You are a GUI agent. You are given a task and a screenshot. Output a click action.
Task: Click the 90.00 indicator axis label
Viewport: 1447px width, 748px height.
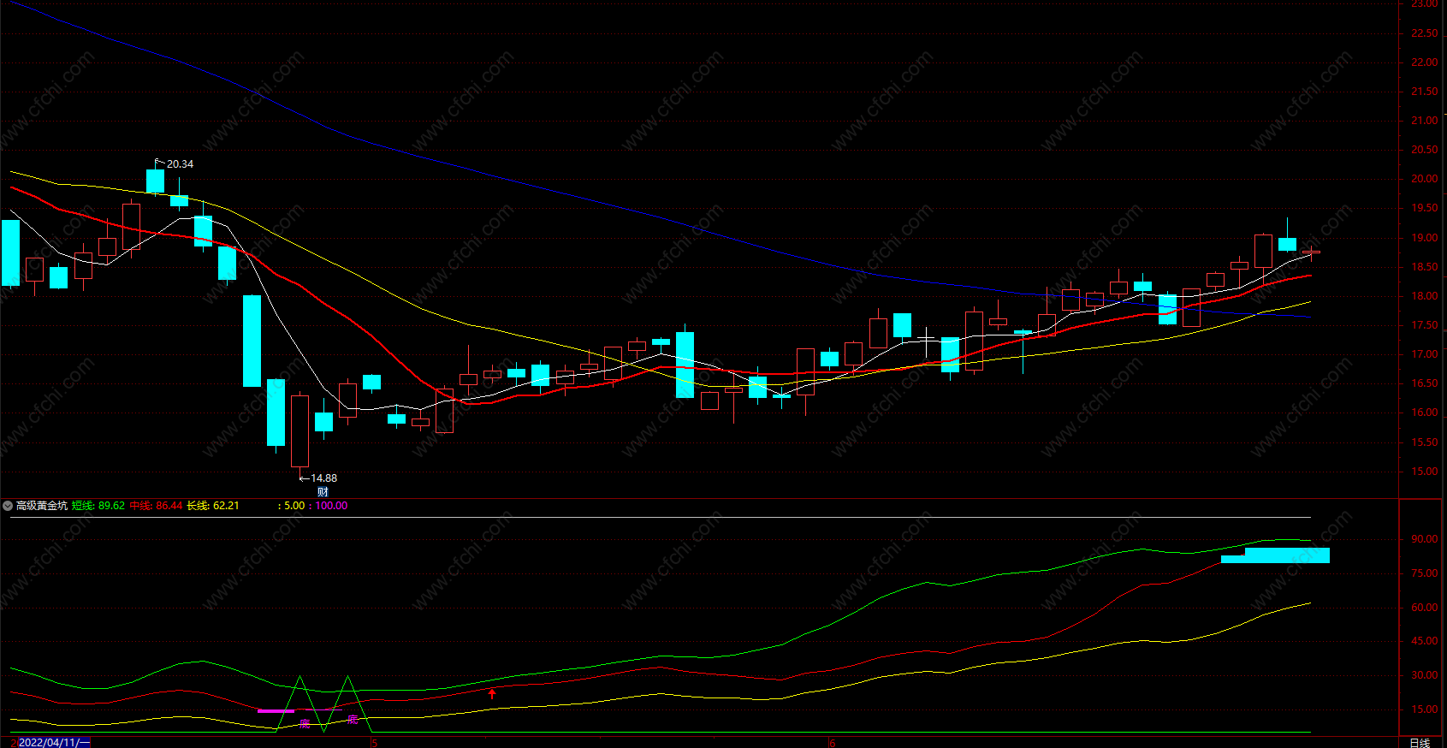(1424, 539)
